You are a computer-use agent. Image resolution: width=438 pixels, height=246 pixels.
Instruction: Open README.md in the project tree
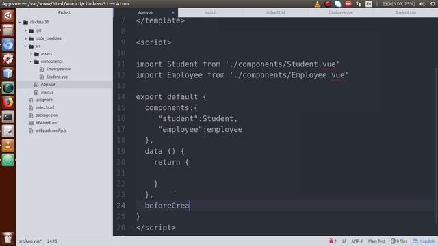(47, 123)
